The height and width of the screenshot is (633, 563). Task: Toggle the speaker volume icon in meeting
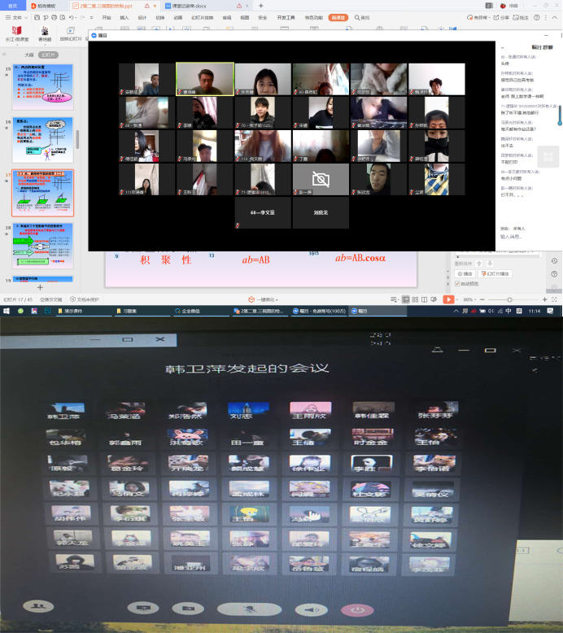point(309,609)
